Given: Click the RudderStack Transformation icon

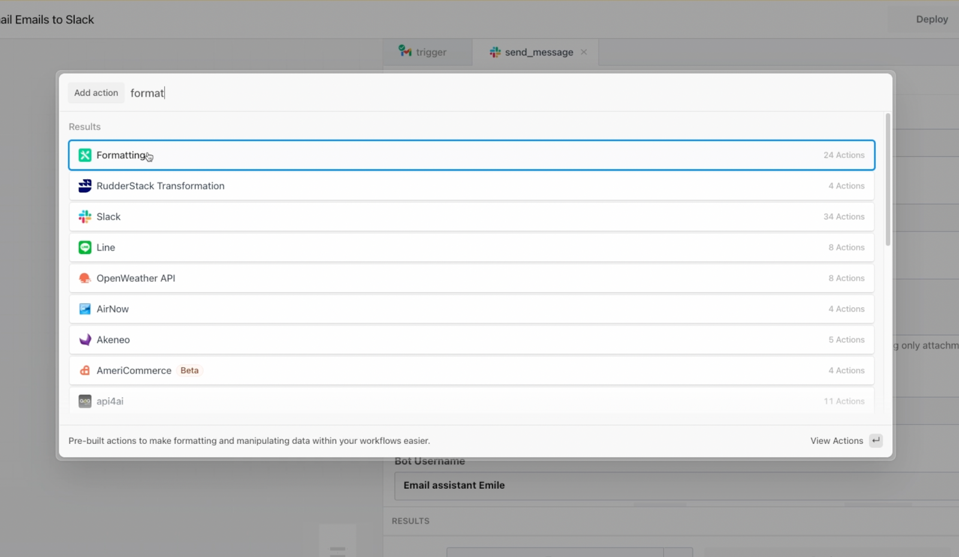Looking at the screenshot, I should [x=85, y=186].
